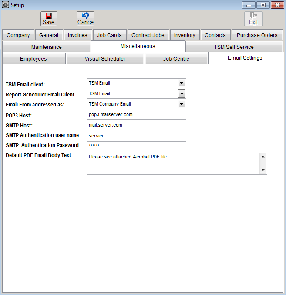Click the Exit door button
Viewport: 286px width, 295px height.
(x=253, y=19)
